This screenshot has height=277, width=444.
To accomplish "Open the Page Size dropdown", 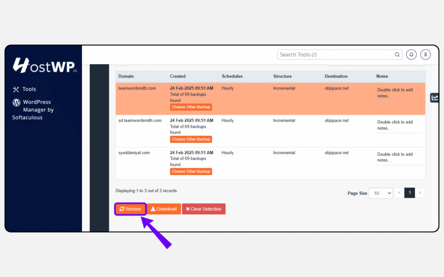I will (380, 193).
